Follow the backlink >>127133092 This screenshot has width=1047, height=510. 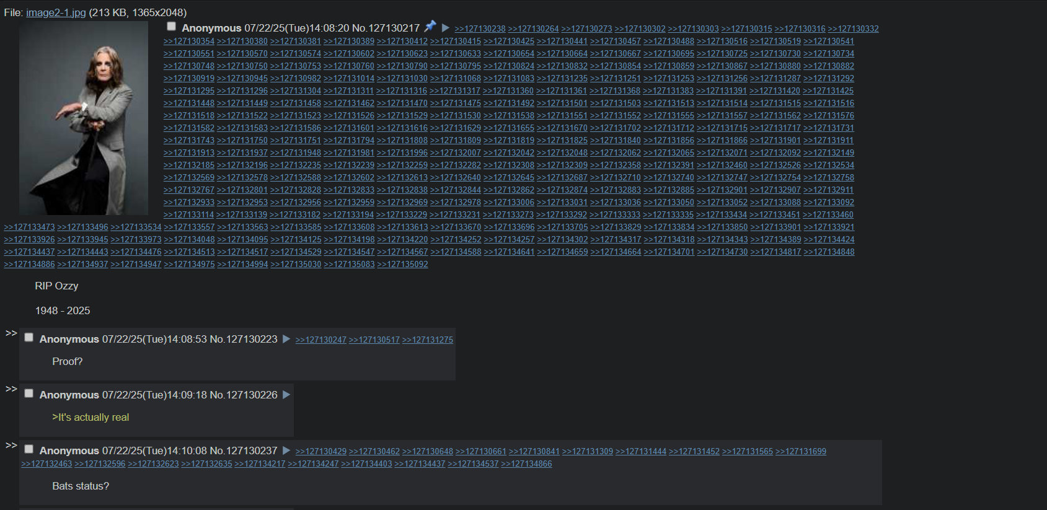coord(829,203)
